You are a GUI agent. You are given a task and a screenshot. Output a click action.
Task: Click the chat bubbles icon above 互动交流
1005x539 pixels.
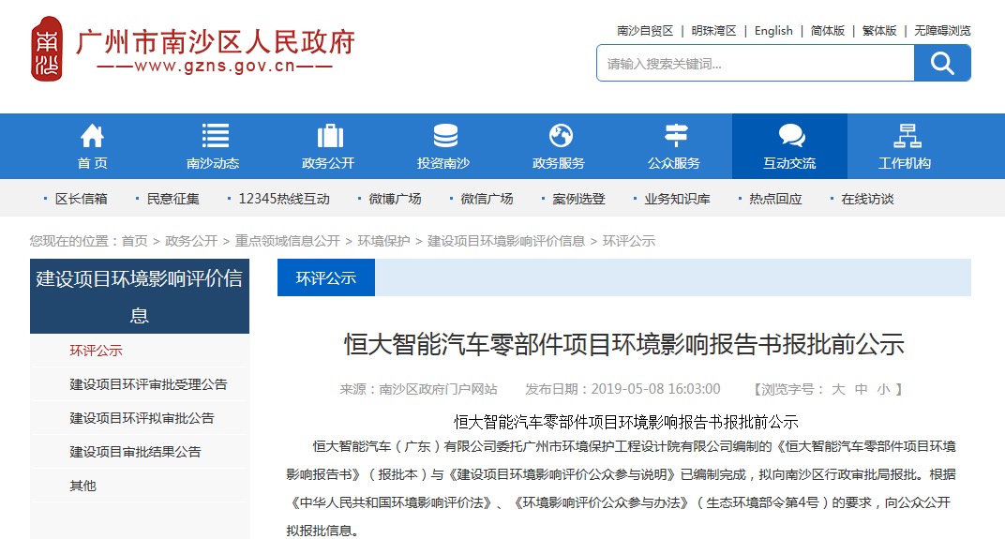pyautogui.click(x=791, y=135)
